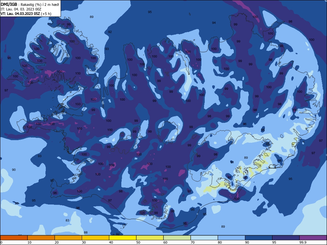This screenshot has height=245, width=327.
Task: Click the 'DMI/IGB : Rakastig (%) í 2 m hæð' title
Action: (x=30, y=5)
